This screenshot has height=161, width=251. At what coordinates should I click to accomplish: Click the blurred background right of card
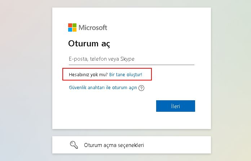click(x=231, y=80)
